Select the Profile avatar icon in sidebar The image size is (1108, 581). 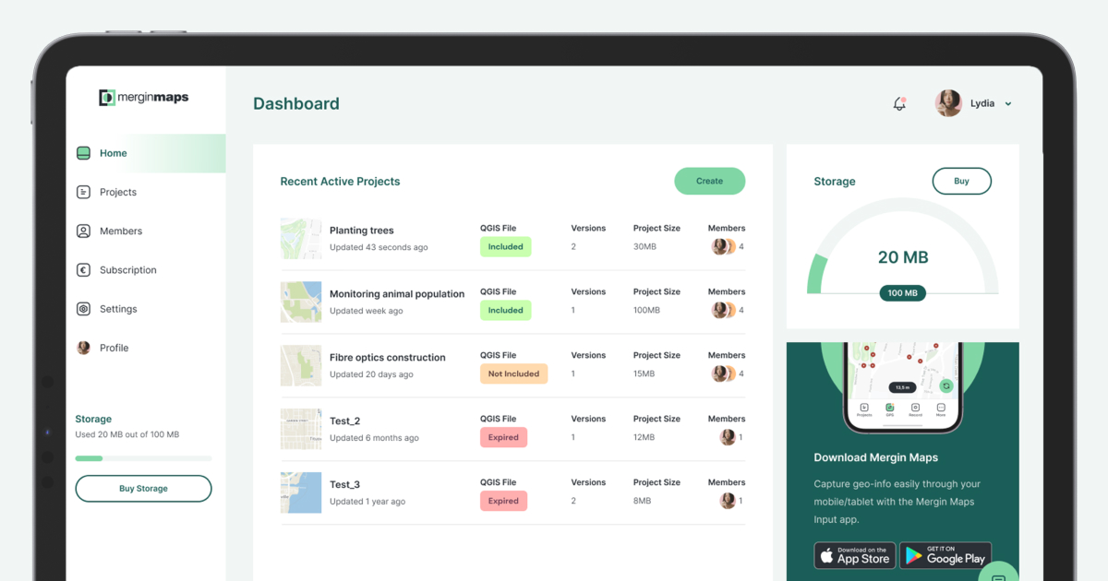point(83,348)
